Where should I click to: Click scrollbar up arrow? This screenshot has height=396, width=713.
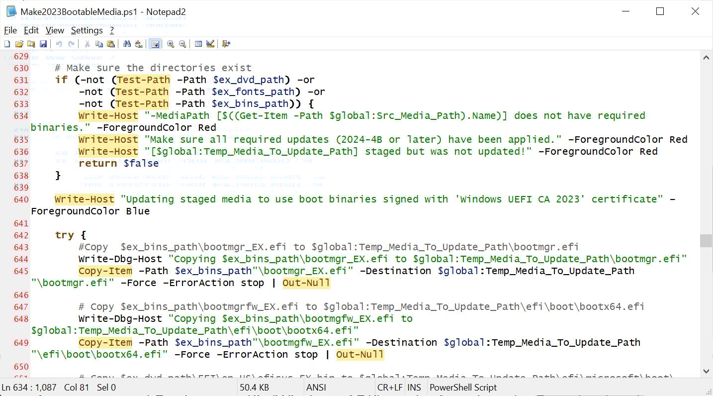[x=706, y=57]
